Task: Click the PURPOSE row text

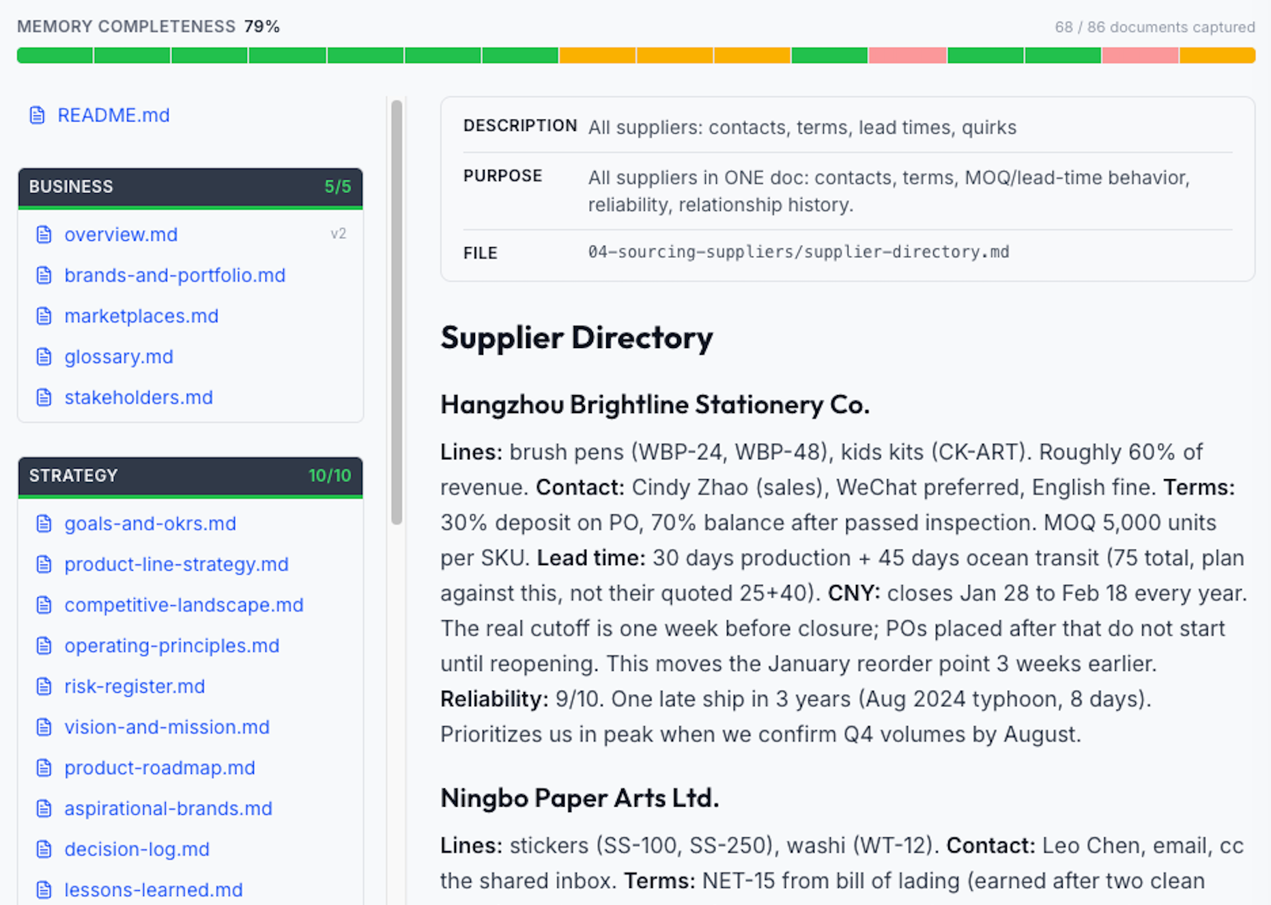Action: [x=889, y=191]
